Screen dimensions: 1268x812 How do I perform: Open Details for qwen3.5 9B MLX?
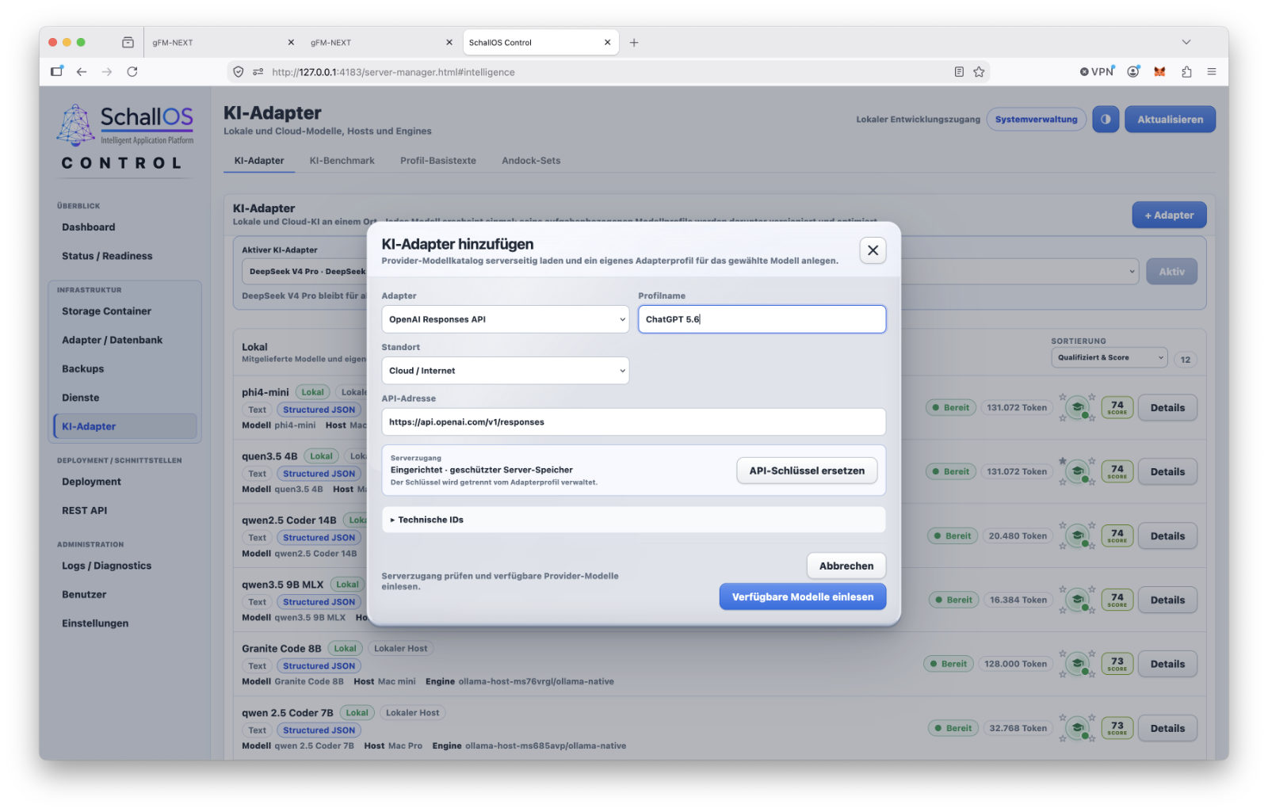pos(1167,600)
